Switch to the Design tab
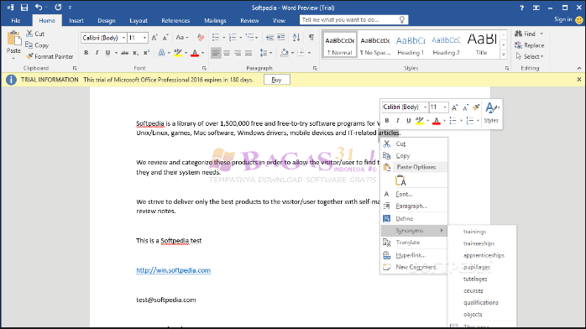The height and width of the screenshot is (329, 586). coord(107,20)
